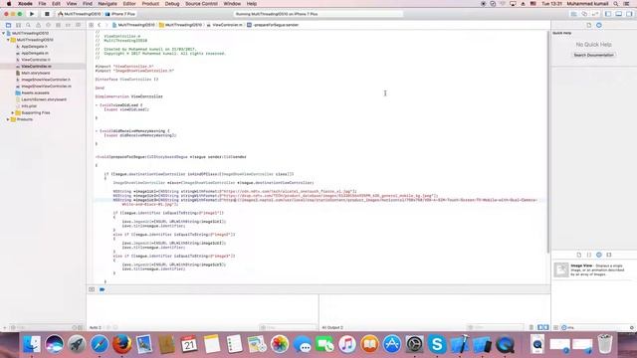Open Spotlight search in menu bar
This screenshot has width=637, height=358.
pyautogui.click(x=616, y=4)
